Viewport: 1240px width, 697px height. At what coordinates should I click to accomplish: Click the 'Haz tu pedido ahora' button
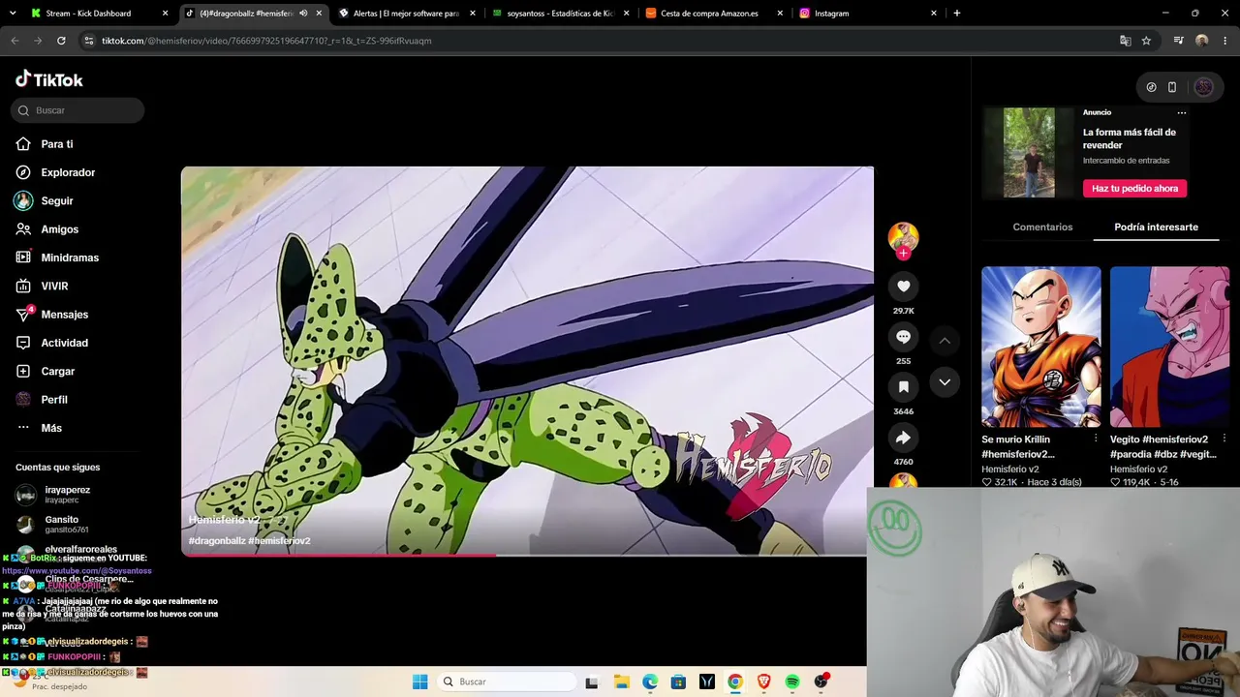(1134, 189)
